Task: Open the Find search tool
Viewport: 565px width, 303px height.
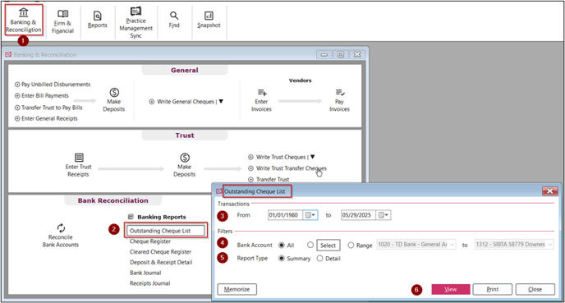Action: [174, 20]
